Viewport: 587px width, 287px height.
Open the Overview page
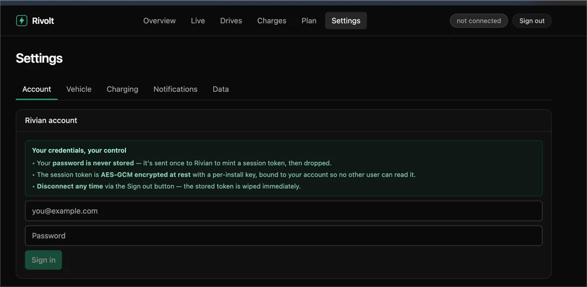159,20
